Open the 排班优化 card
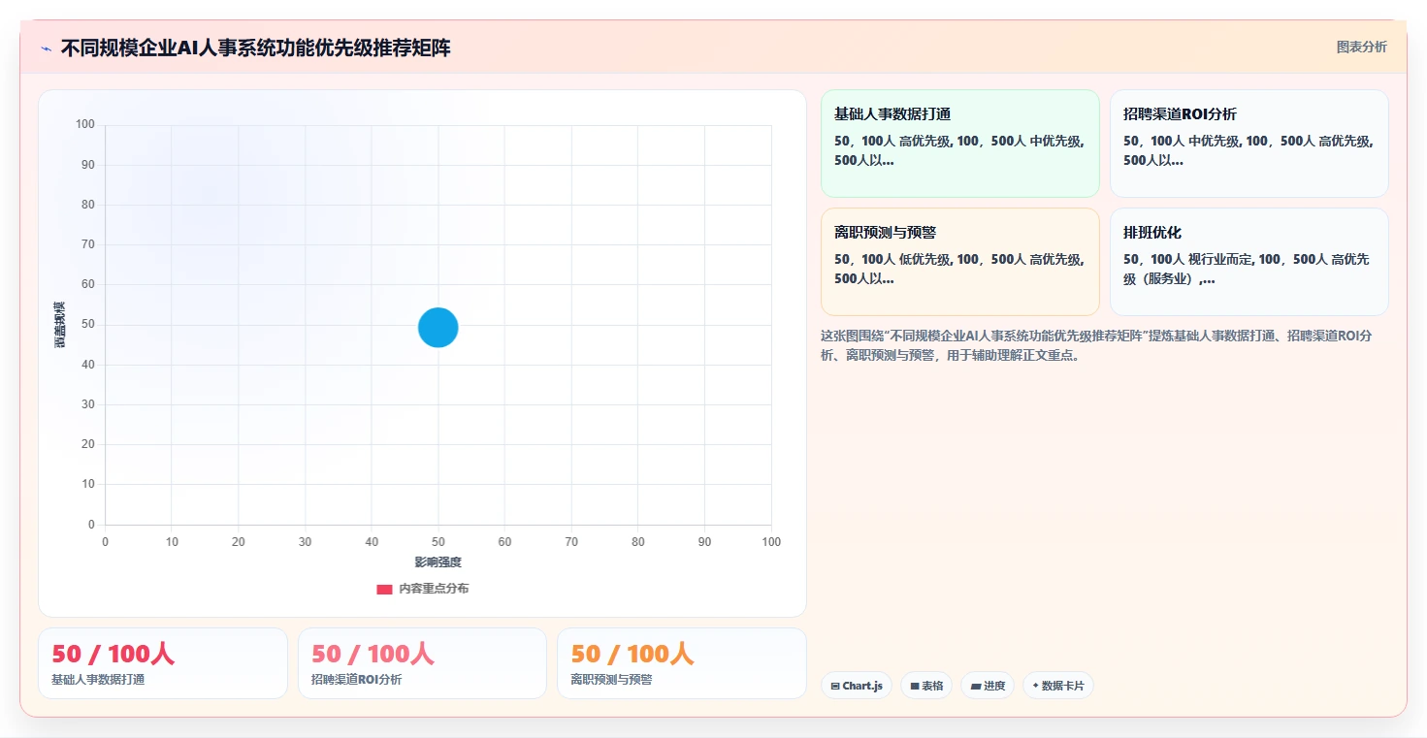The height and width of the screenshot is (738, 1427). (x=1249, y=262)
